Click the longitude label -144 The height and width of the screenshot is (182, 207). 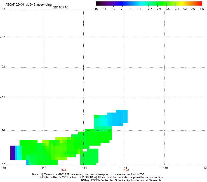click(83, 168)
